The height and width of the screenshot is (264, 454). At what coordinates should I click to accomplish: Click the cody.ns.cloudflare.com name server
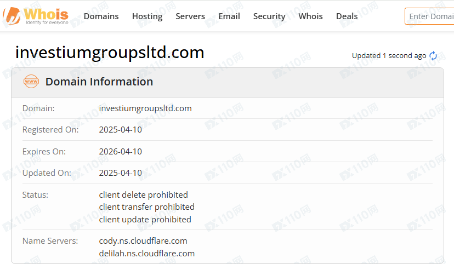tap(143, 241)
